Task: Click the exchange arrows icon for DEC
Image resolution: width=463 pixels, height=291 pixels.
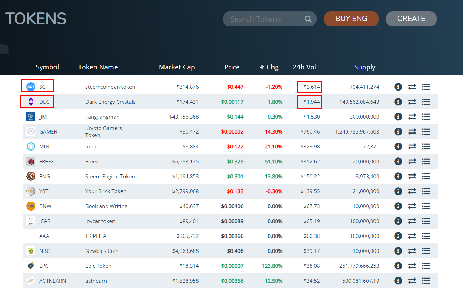Action: click(x=412, y=102)
